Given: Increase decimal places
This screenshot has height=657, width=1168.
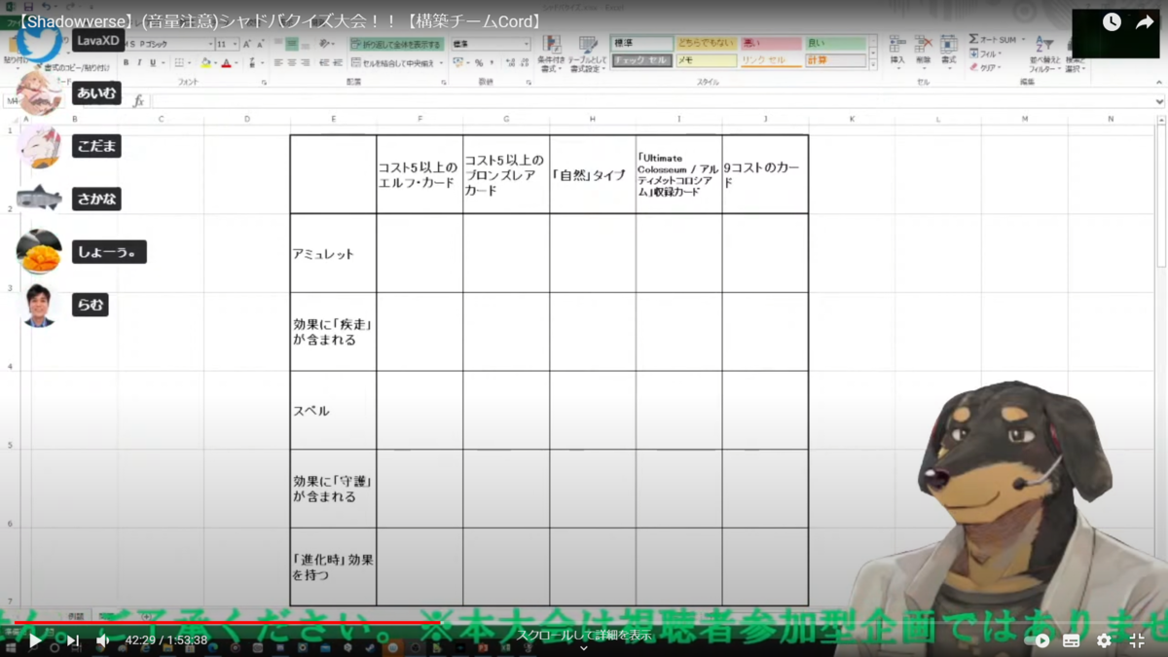Looking at the screenshot, I should (x=509, y=63).
